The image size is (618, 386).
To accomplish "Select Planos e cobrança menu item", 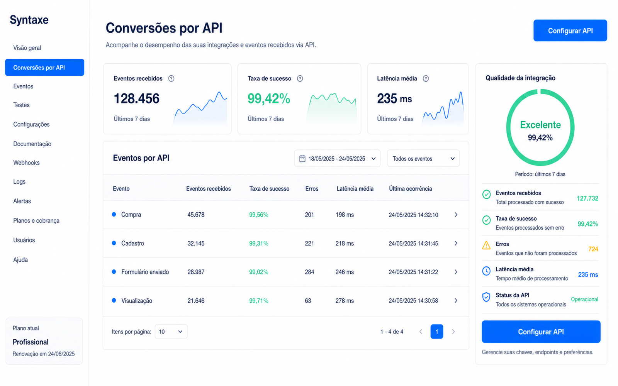I will pos(36,220).
